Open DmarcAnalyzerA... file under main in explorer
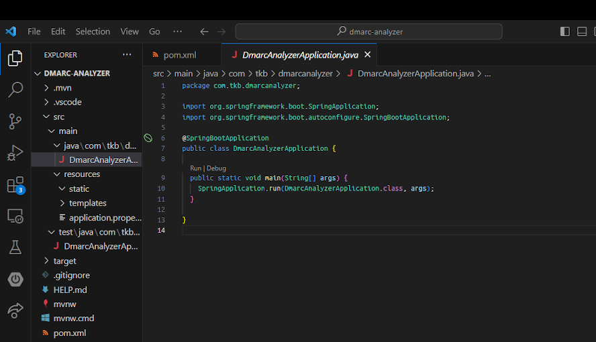Screen dimensions: 596x342 [87, 160]
